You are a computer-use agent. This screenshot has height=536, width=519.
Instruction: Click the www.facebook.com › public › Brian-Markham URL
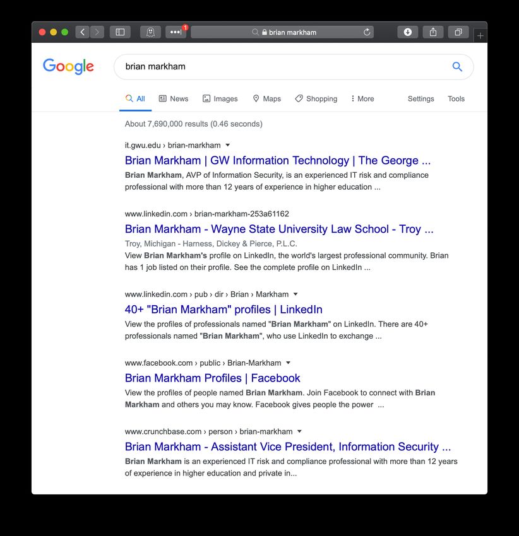coord(203,363)
